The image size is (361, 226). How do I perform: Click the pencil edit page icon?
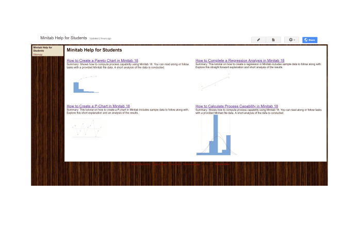[258, 40]
